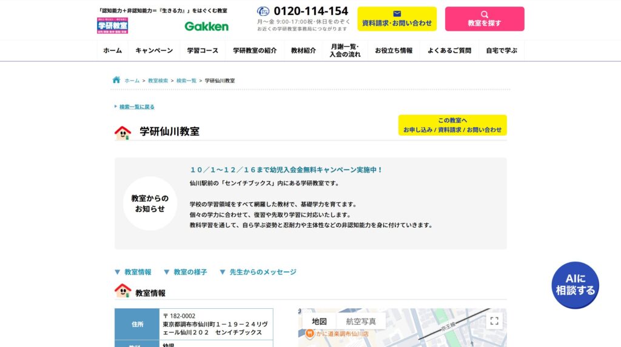Switch the map to 地図 view
621x347 pixels.
pos(319,322)
